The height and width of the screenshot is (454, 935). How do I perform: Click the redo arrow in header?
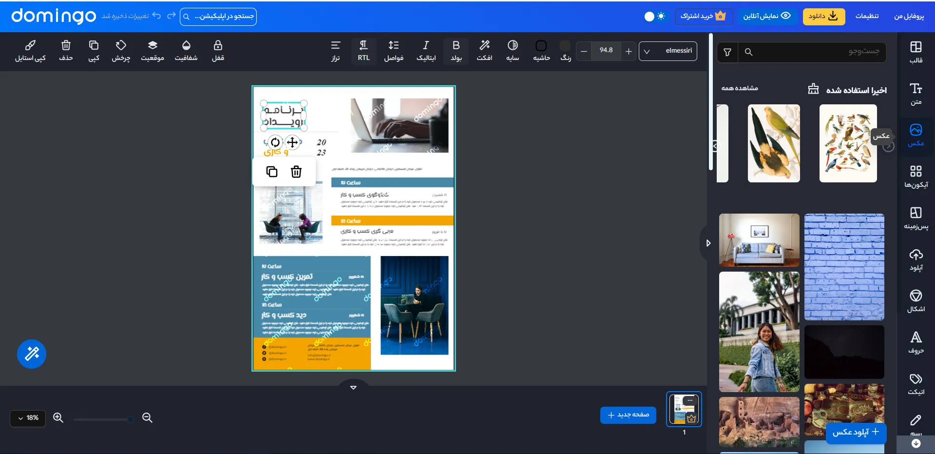pyautogui.click(x=171, y=16)
